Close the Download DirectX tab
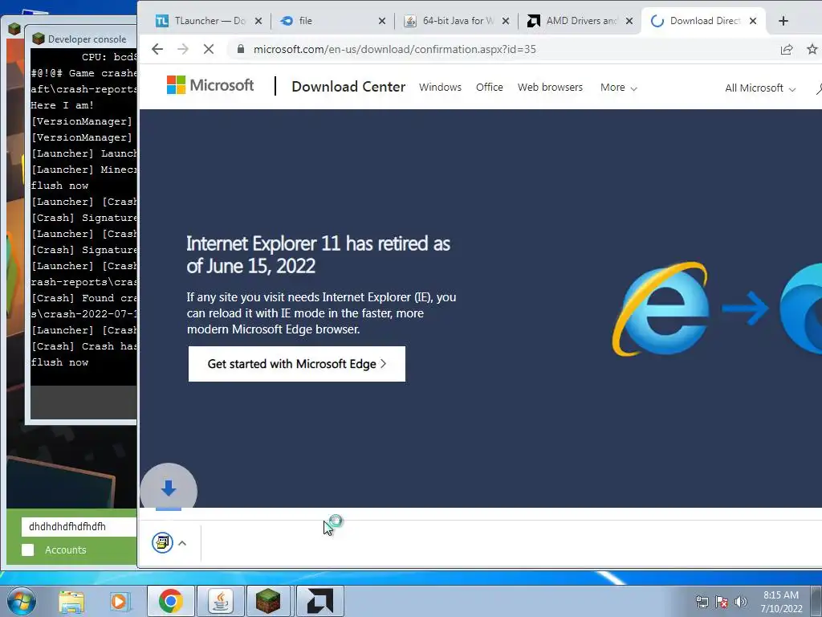Screen dimensions: 822x617 coord(753,21)
